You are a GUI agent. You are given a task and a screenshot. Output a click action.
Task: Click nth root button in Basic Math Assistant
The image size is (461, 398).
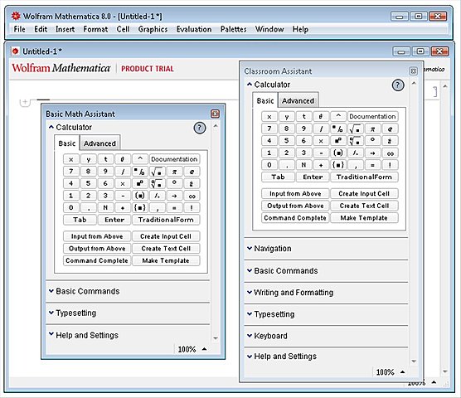click(157, 183)
